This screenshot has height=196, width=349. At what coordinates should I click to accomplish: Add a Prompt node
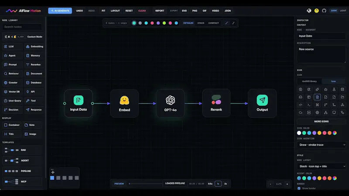pos(13,64)
